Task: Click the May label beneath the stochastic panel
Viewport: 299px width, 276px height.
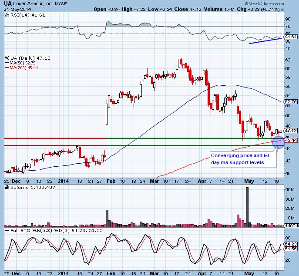Action: (x=249, y=273)
